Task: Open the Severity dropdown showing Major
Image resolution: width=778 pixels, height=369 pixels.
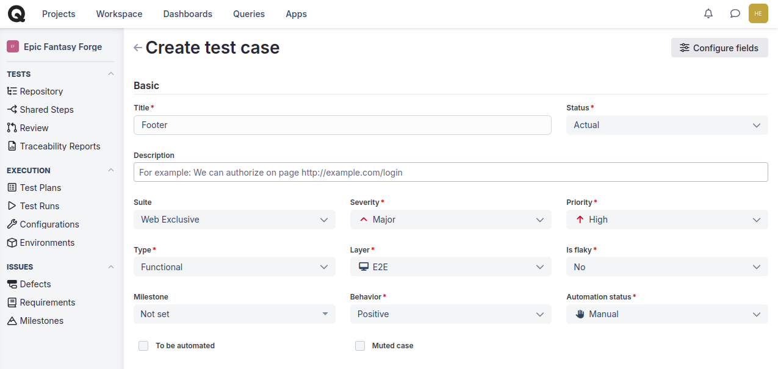Action: (450, 220)
